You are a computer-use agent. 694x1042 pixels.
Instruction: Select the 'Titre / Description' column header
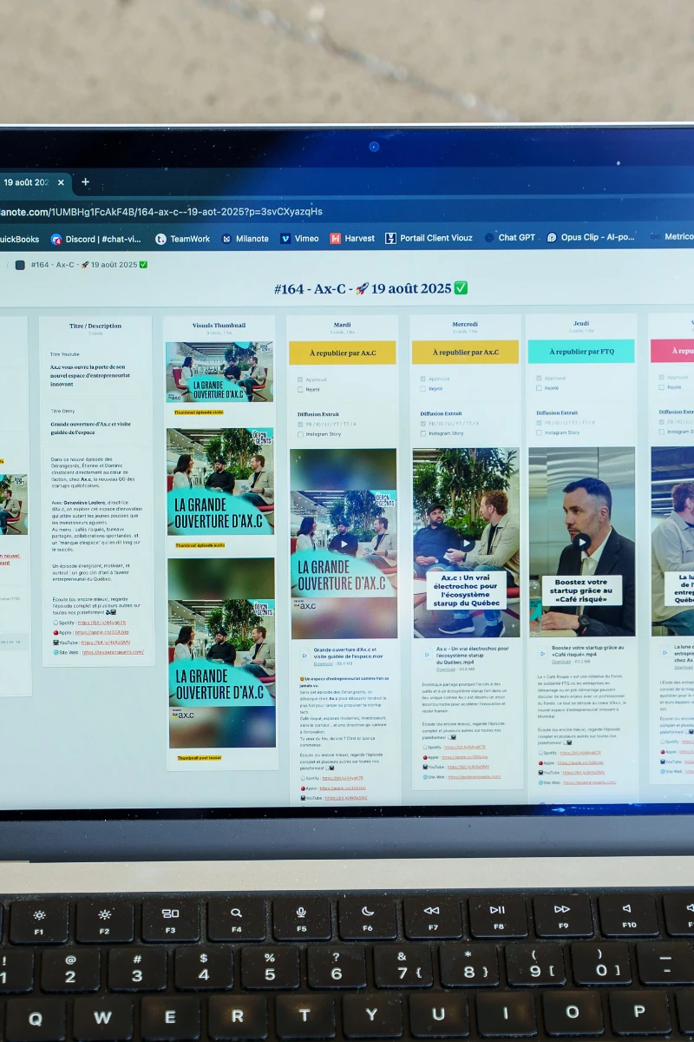pyautogui.click(x=95, y=326)
